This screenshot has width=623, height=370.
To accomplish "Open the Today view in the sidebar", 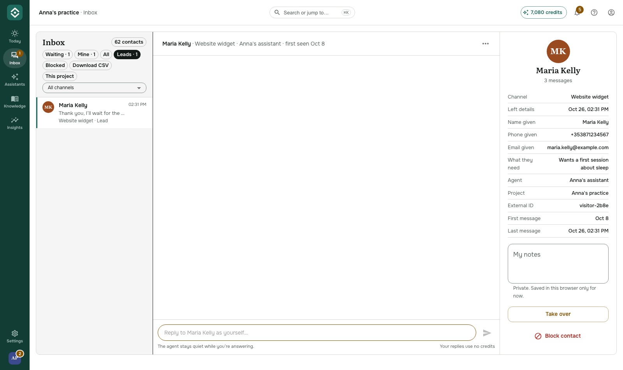I will (x=15, y=37).
